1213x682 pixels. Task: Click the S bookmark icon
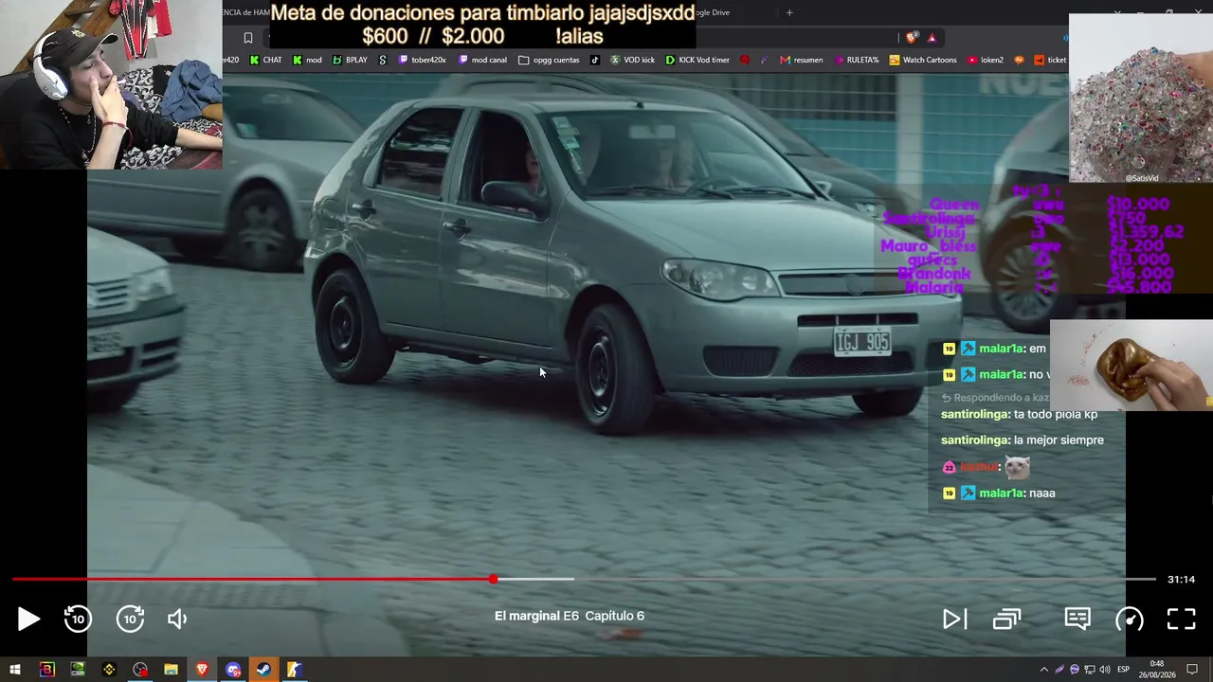382,60
